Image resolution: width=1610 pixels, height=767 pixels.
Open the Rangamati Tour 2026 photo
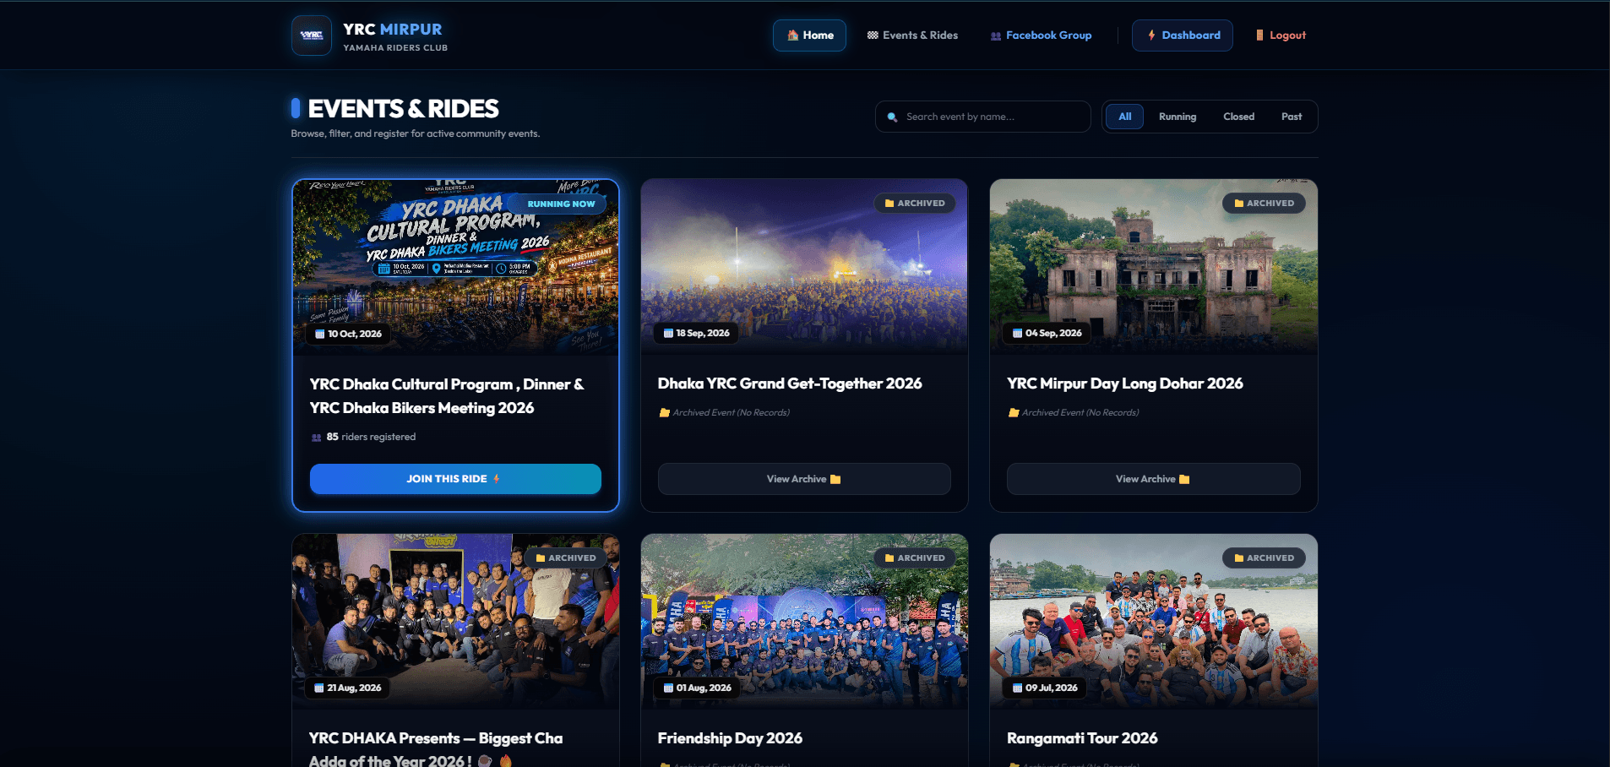click(x=1153, y=622)
